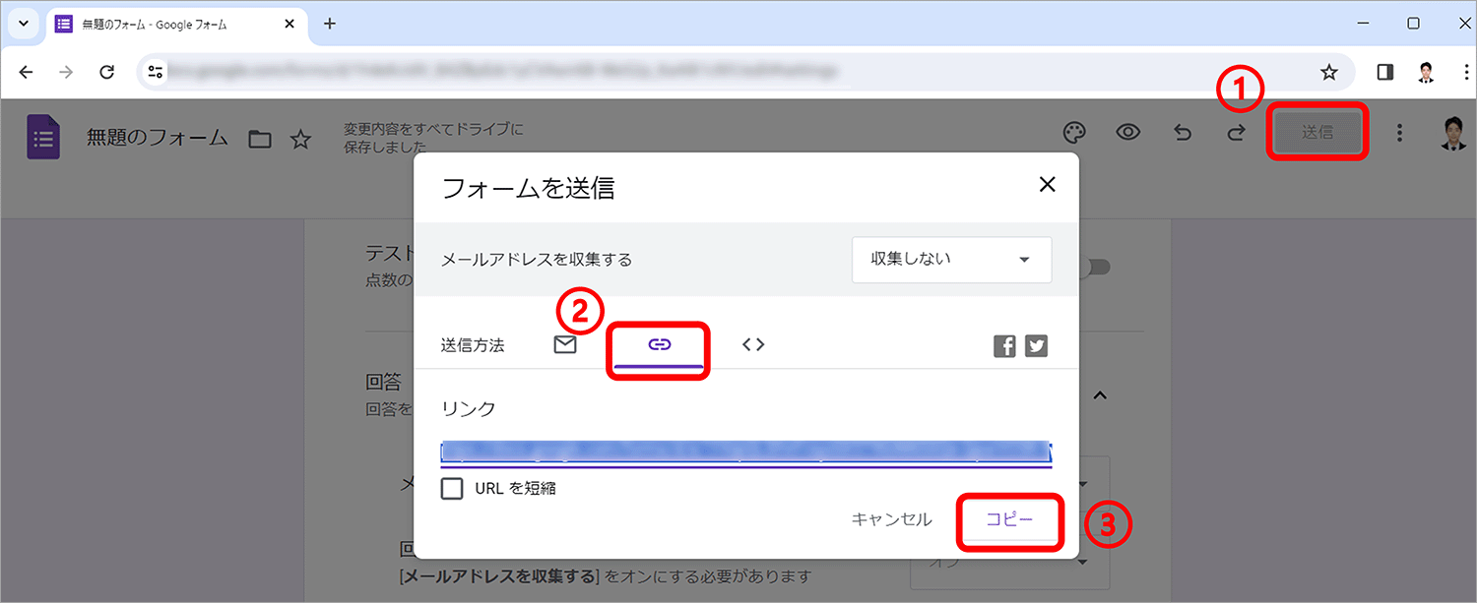Collapse the 回答 section chevron
The width and height of the screenshot is (1477, 603).
click(x=1100, y=394)
